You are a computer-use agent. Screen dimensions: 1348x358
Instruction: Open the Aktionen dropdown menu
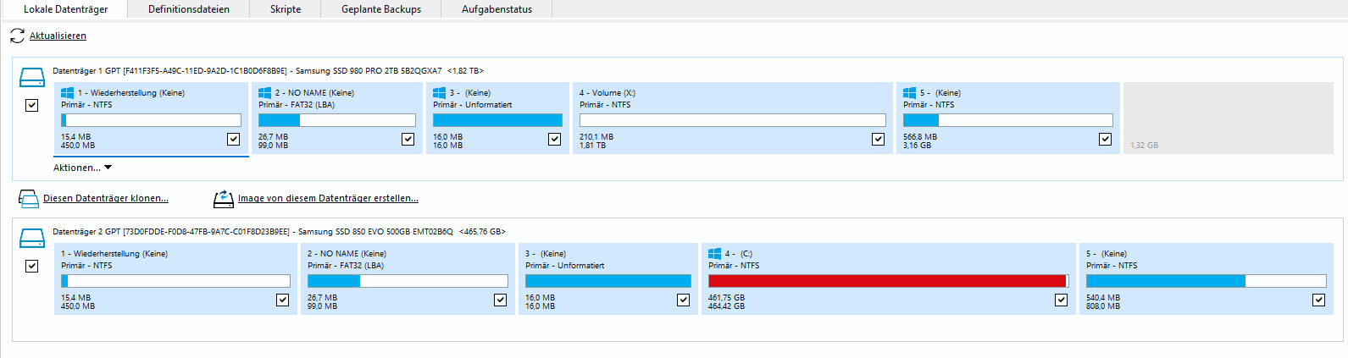[82, 168]
